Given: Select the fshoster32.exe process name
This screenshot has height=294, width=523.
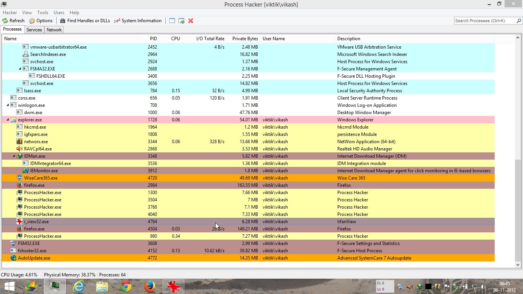Looking at the screenshot, I should [x=32, y=251].
